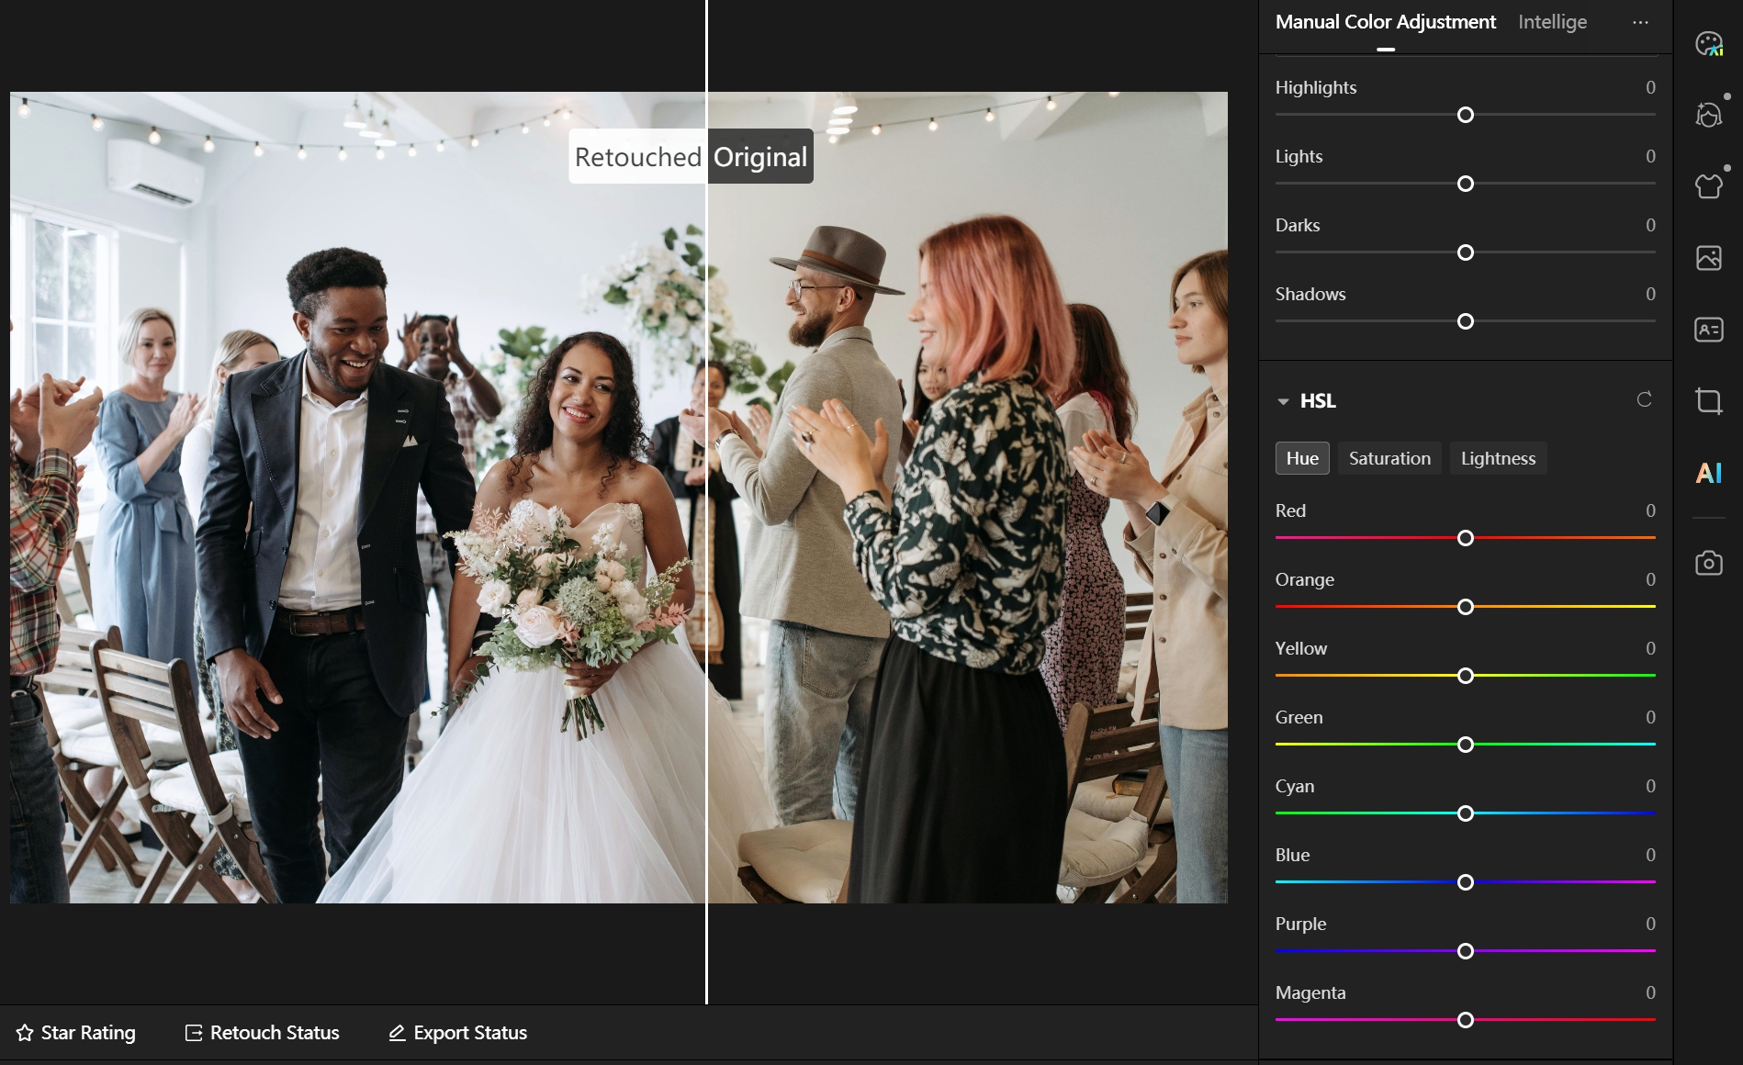Select the Hue HSL mode
This screenshot has height=1065, width=1743.
tap(1301, 458)
